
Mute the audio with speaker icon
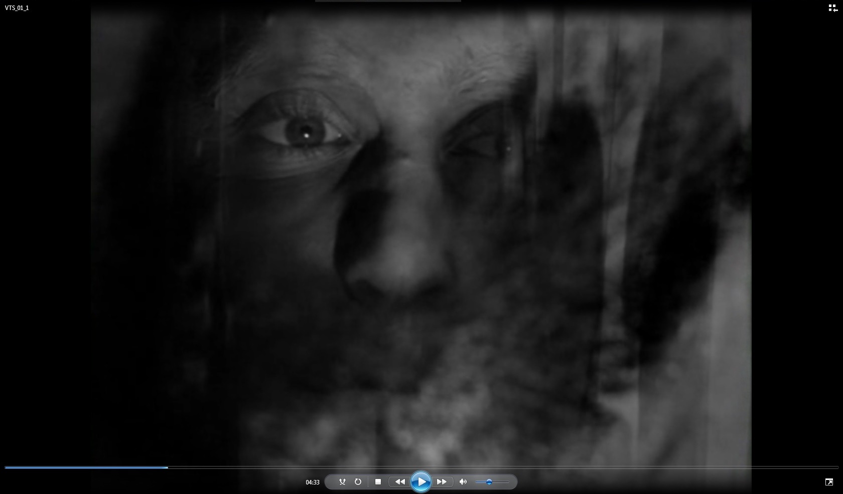(x=463, y=482)
